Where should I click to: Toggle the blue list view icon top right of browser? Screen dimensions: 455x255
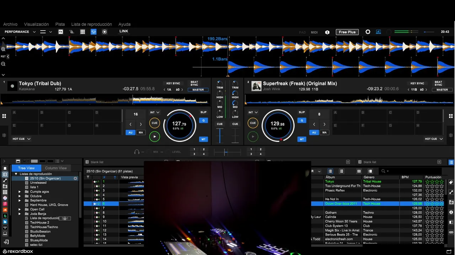[451, 162]
